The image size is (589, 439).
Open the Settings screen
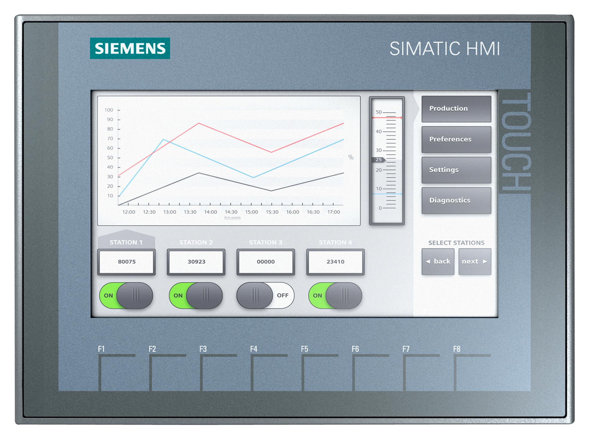click(x=456, y=170)
